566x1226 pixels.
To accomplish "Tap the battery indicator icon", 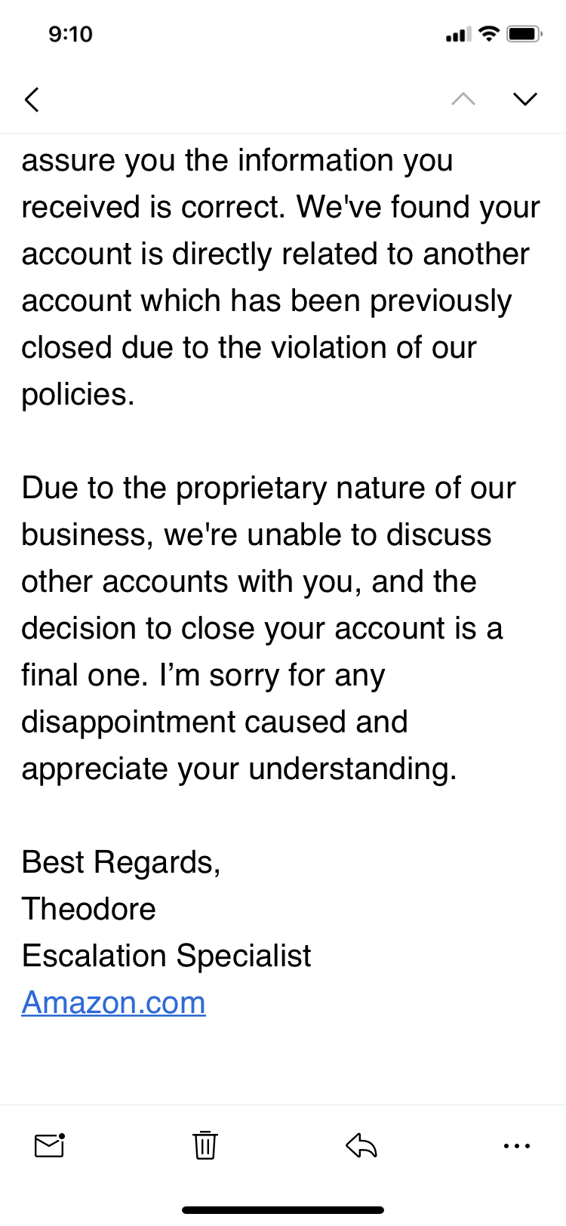I will [x=524, y=34].
